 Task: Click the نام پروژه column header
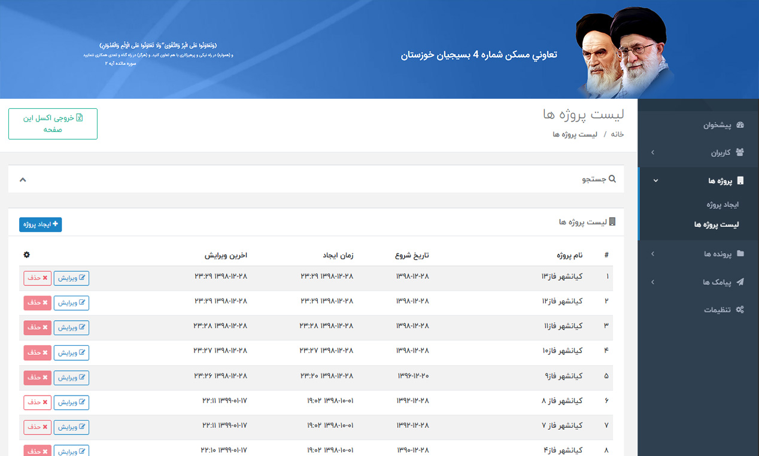pyautogui.click(x=569, y=256)
